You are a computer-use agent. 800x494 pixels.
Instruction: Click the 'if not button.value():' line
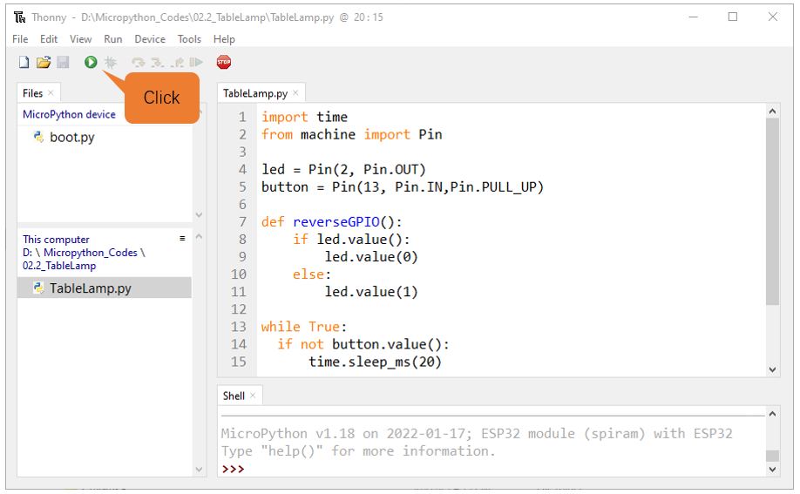click(363, 344)
